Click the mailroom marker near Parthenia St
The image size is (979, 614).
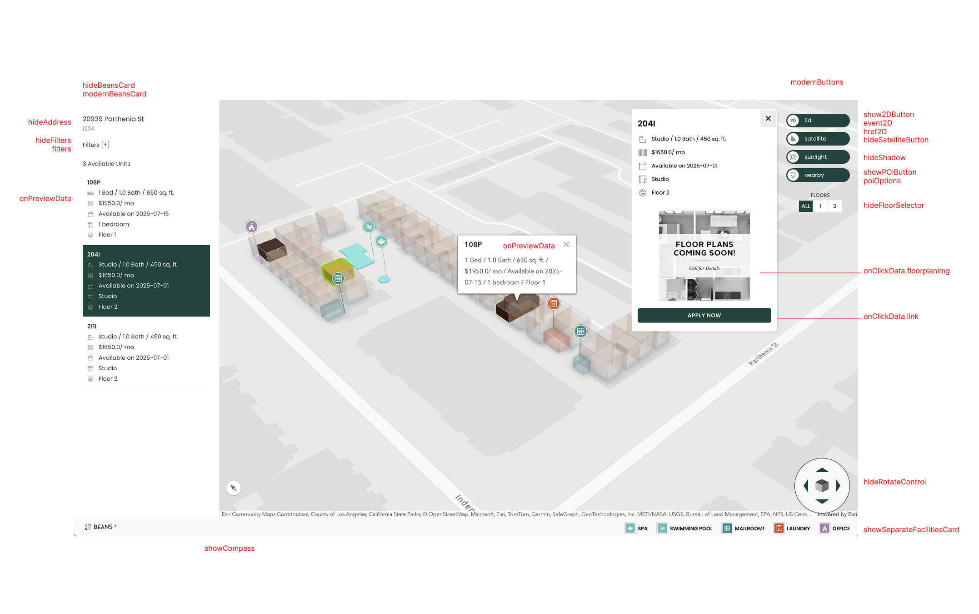tap(580, 331)
